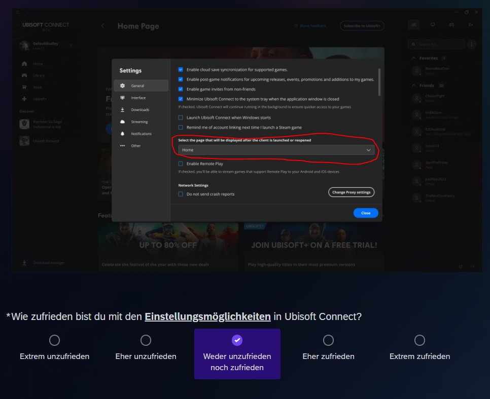The image size is (490, 399).
Task: Uncheck Enable cloud save synchronization checkbox
Action: (181, 69)
